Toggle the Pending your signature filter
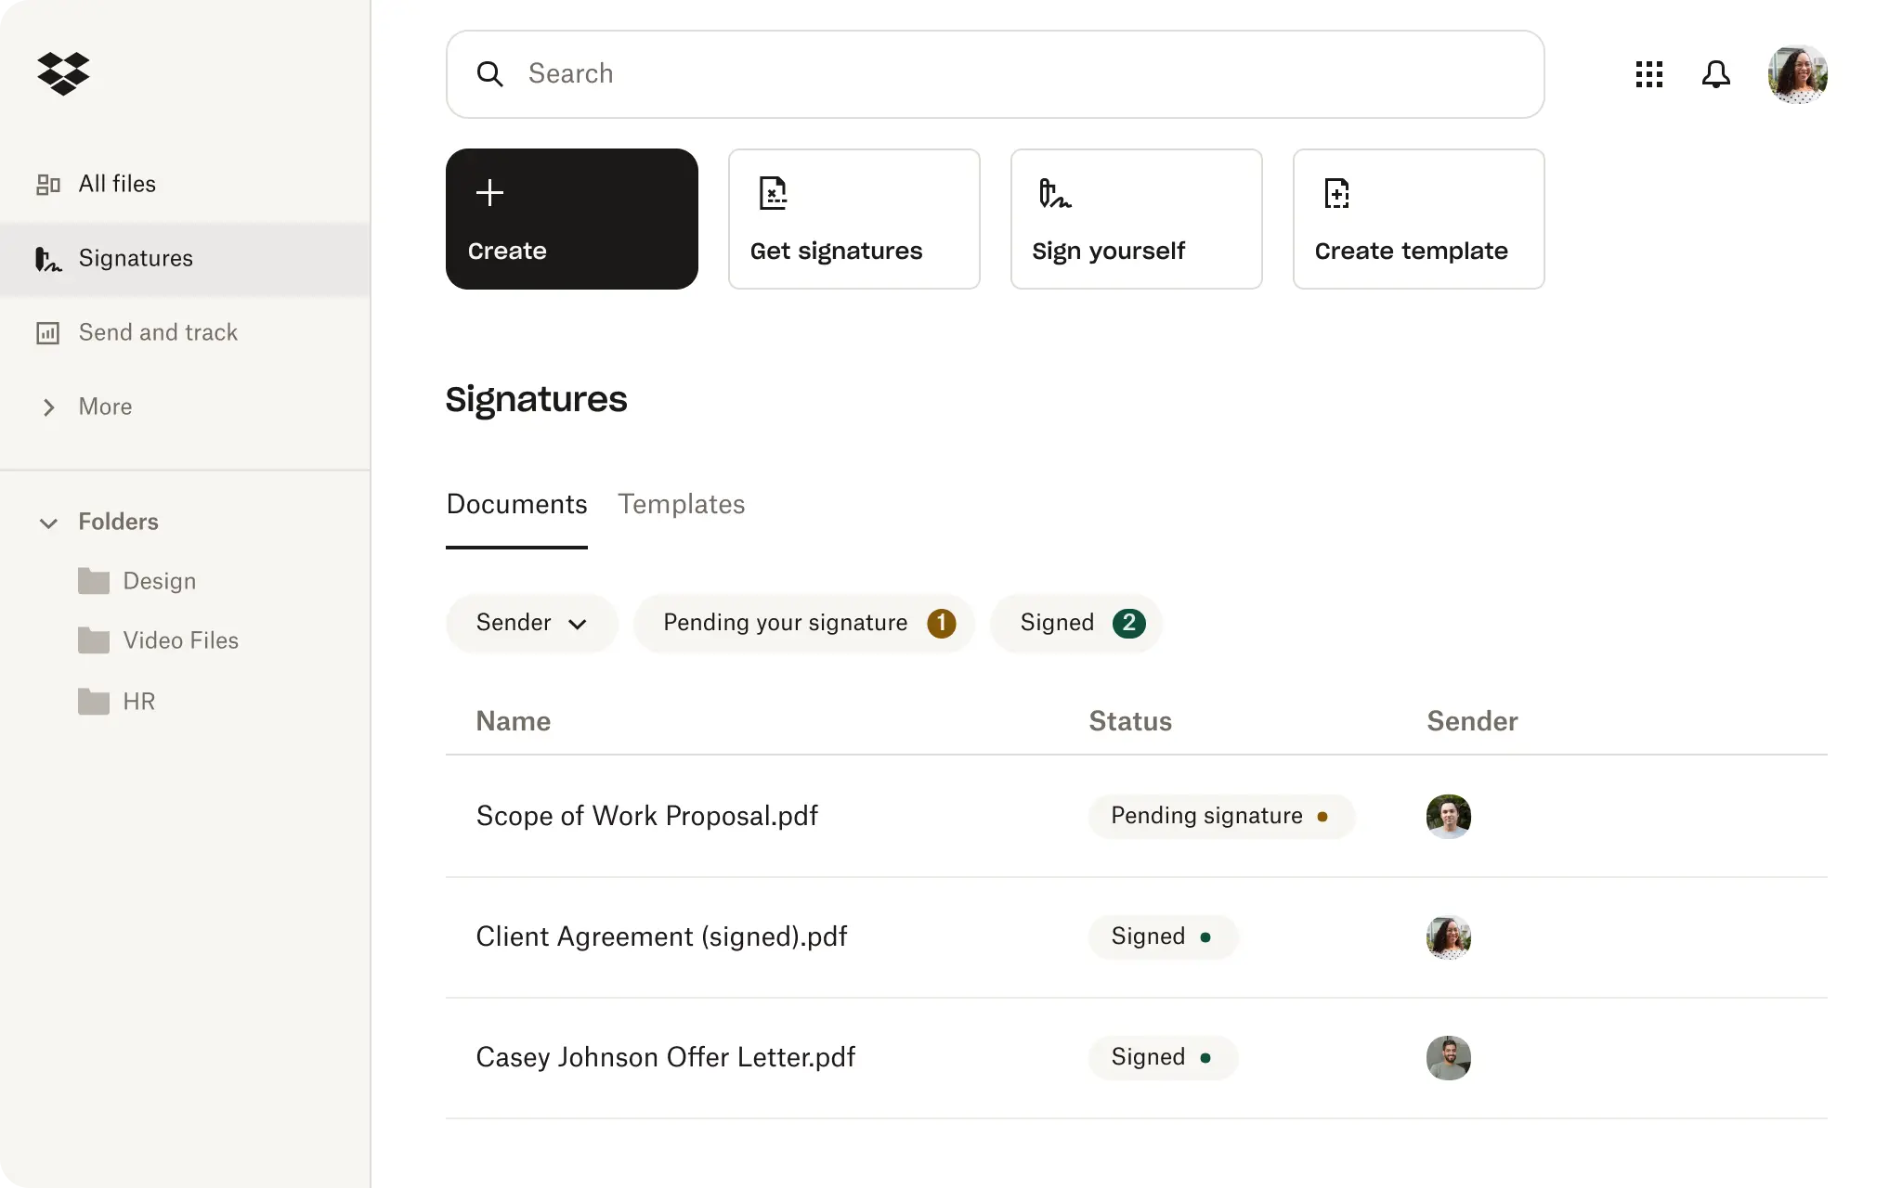Viewport: 1902px width, 1188px height. click(802, 623)
